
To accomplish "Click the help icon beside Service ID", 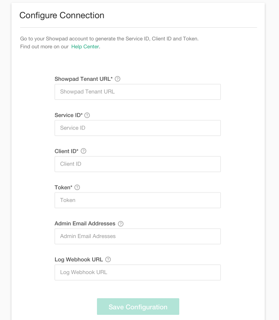I will 87,115.
